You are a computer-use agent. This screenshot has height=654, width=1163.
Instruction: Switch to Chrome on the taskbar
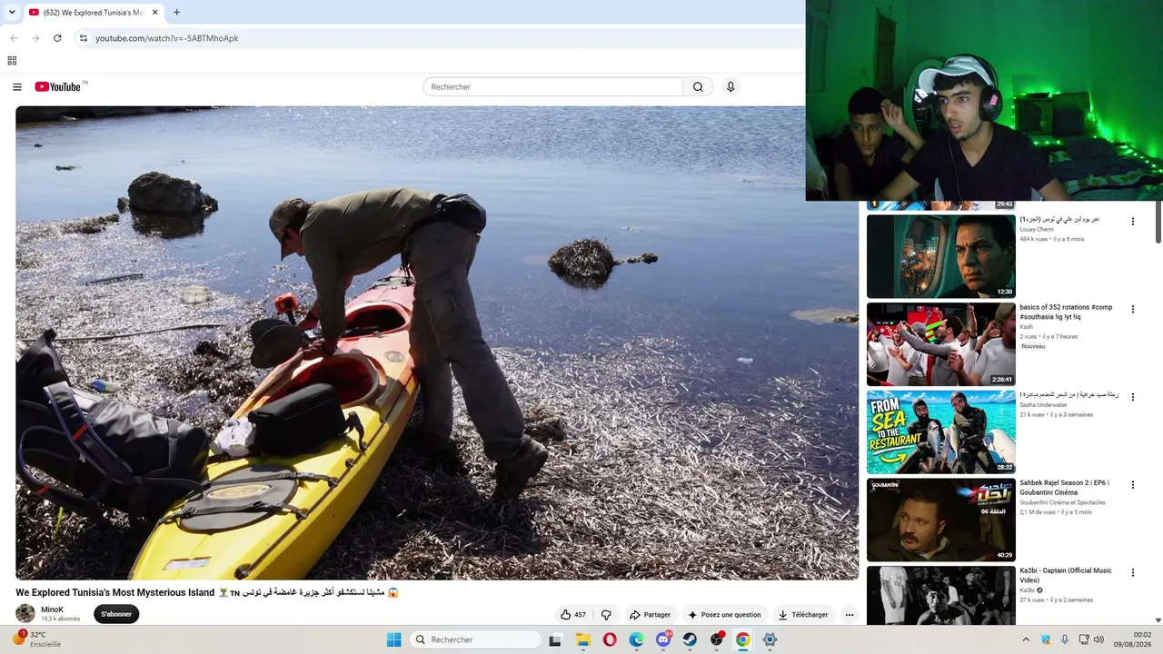(x=743, y=639)
